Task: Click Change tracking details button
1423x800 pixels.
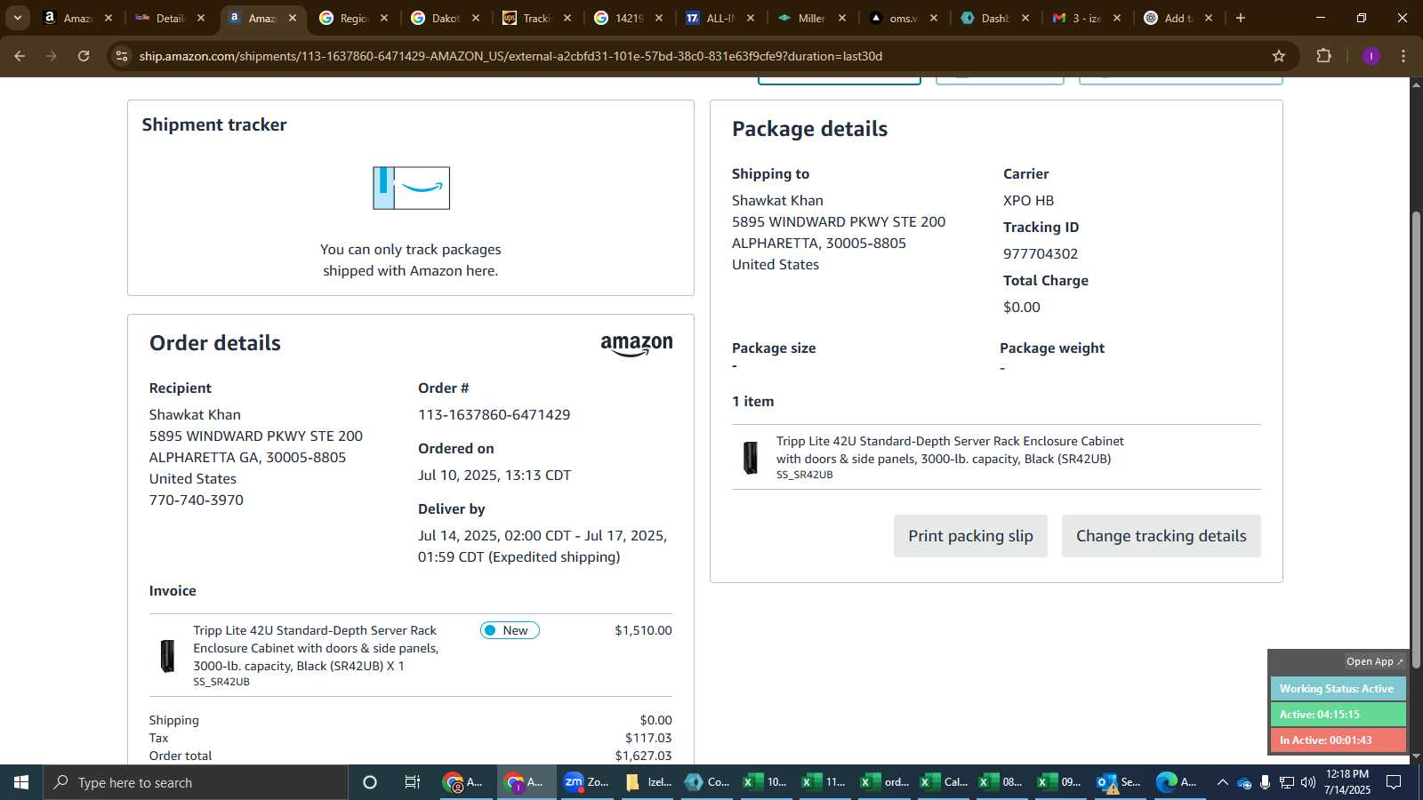Action: 1161,536
